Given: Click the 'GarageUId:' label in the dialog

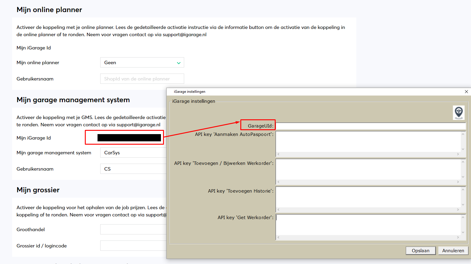Looking at the screenshot, I should point(261,126).
